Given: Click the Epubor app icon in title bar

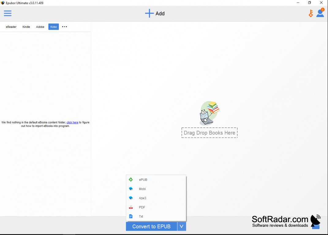Looking at the screenshot, I should tap(2, 3).
